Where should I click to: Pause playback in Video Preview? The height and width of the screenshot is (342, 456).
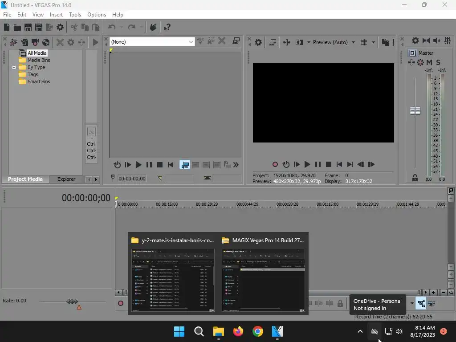(x=318, y=164)
